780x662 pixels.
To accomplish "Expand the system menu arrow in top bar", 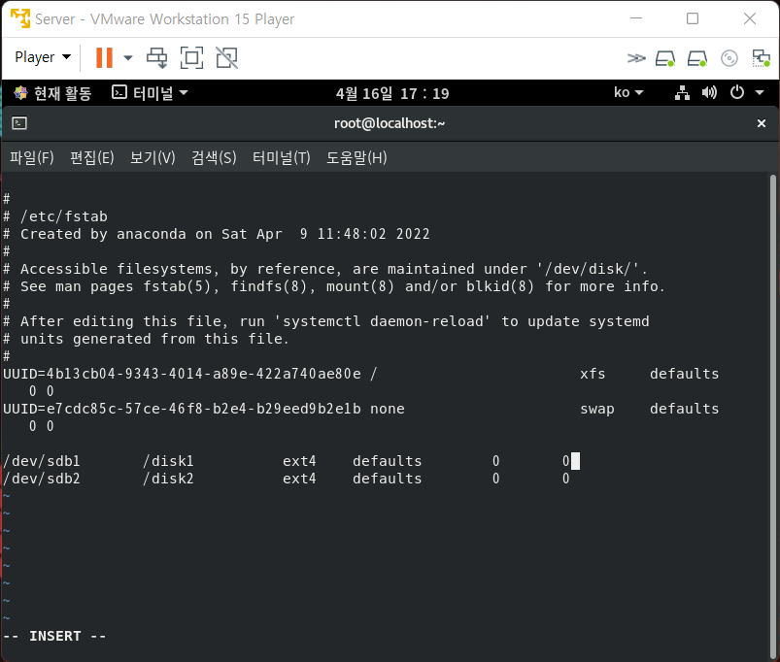I will [x=760, y=92].
